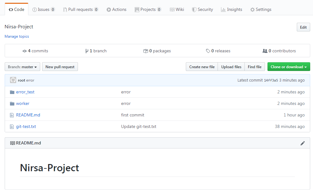View 0 packages link

(x=157, y=51)
